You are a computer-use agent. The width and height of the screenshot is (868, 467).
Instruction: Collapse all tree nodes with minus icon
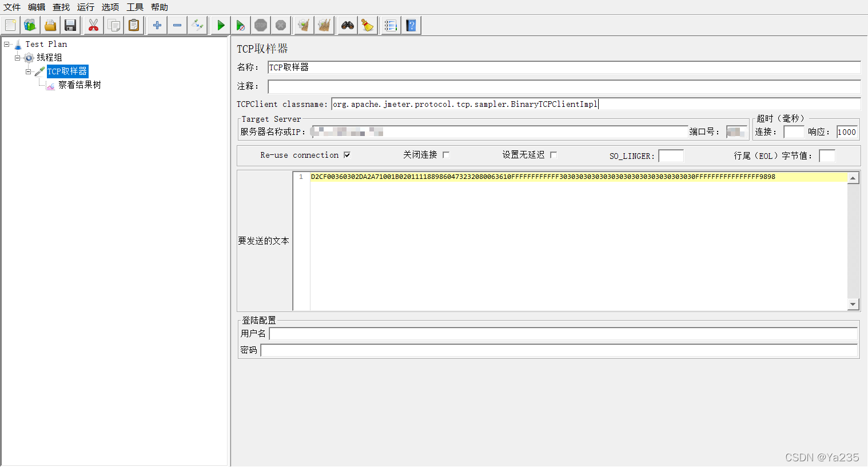tap(177, 25)
